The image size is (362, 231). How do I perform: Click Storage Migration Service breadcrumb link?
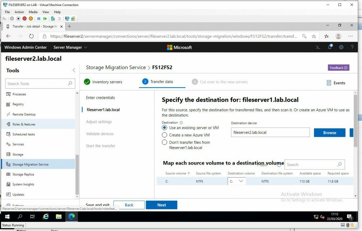click(x=116, y=67)
